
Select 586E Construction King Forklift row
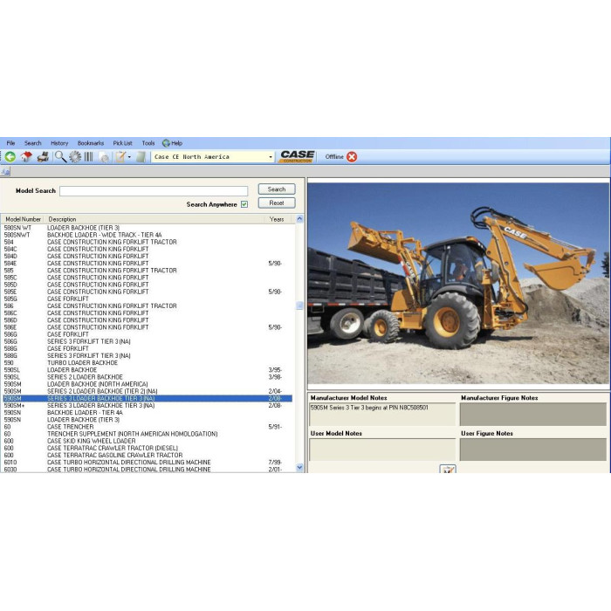click(148, 327)
